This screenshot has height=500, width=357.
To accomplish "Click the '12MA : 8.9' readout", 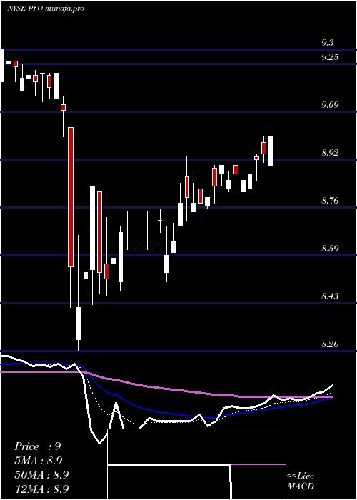I will [41, 489].
